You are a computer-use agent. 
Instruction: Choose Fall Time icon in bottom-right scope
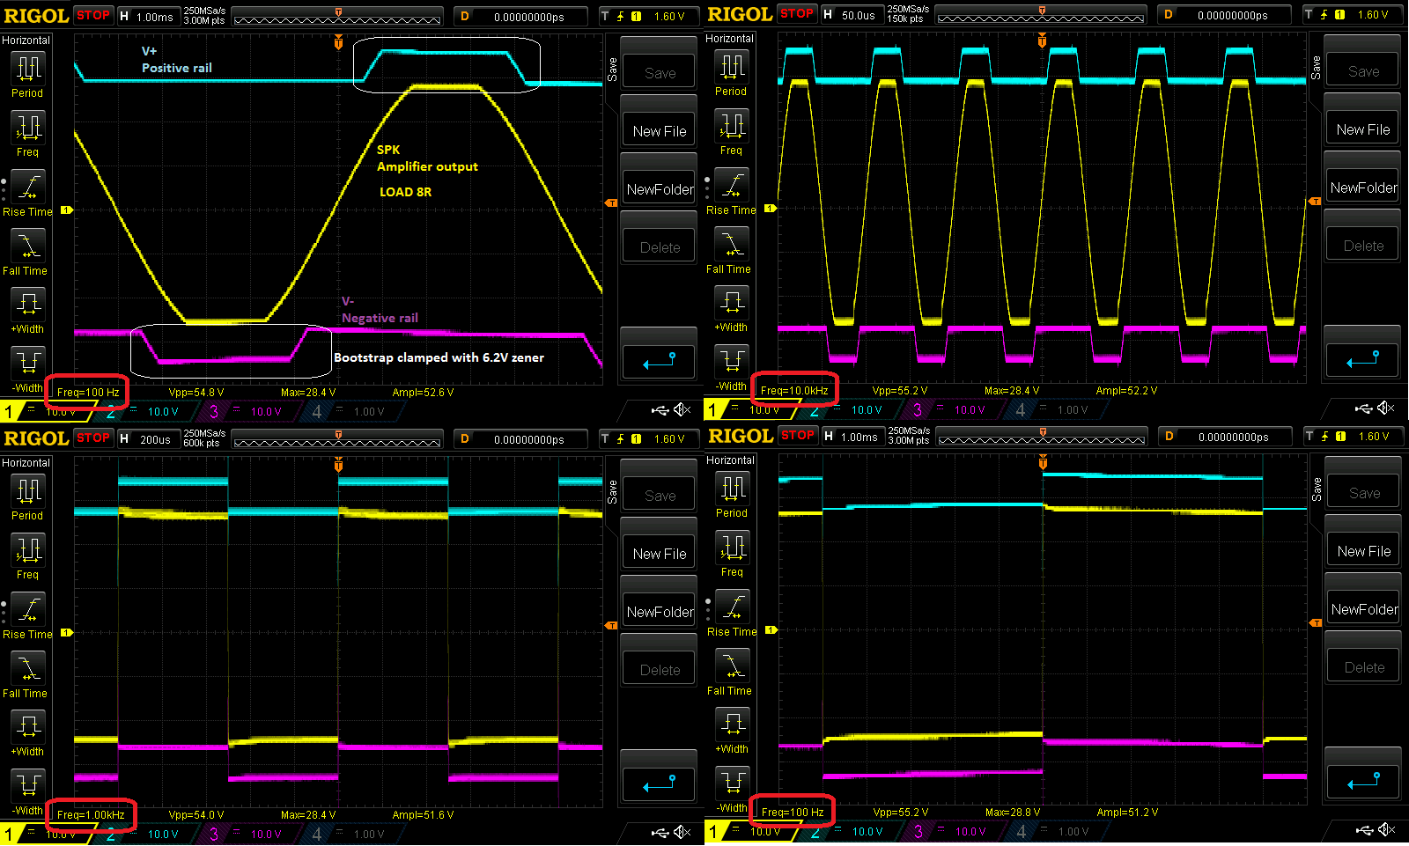coord(732,665)
